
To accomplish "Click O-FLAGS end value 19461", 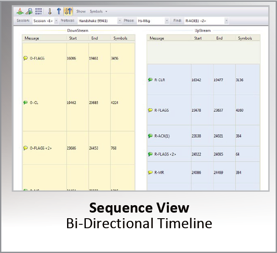I will (94, 58).
